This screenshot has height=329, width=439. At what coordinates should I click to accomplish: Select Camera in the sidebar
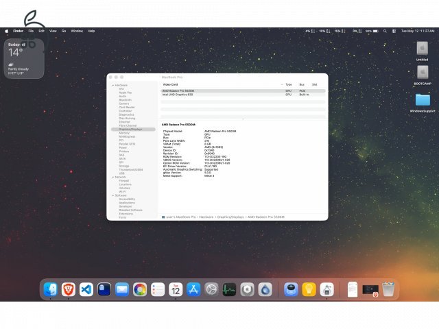124,103
